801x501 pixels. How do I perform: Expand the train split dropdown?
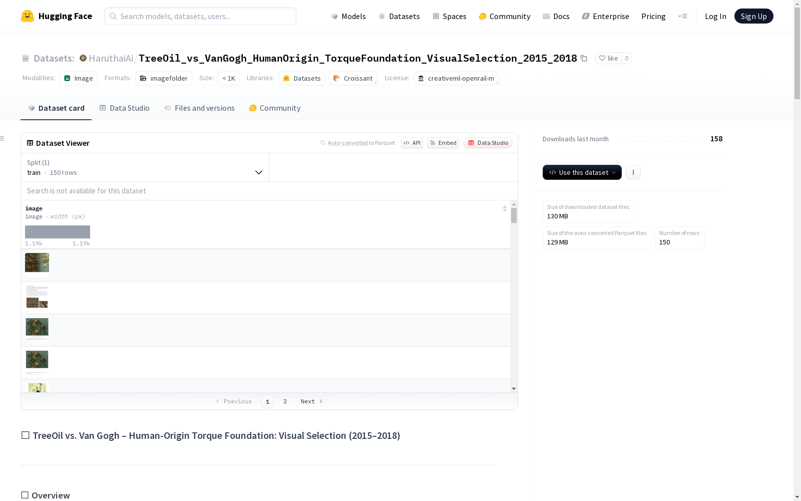point(145,167)
